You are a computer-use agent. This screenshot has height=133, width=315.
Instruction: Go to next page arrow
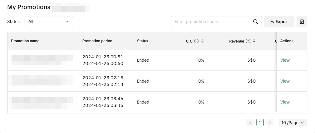(x=270, y=122)
